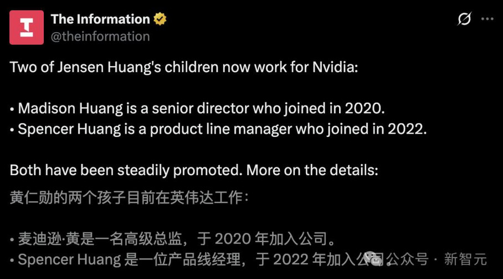Click "2022." ending the English Spencer line
The width and height of the screenshot is (503, 279).
(x=407, y=129)
